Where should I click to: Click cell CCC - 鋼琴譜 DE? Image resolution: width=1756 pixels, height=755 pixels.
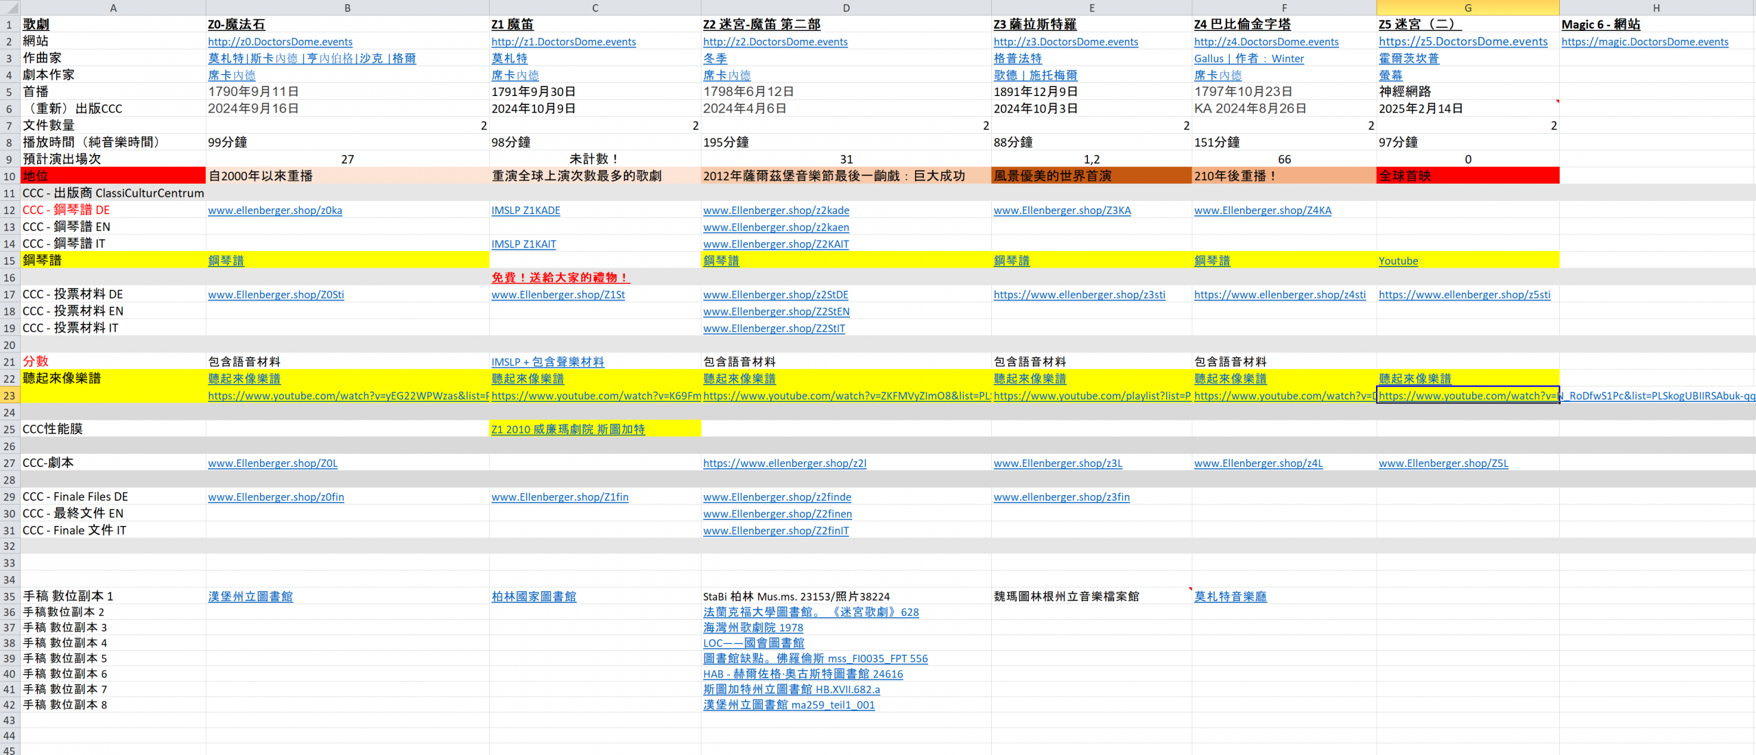tap(113, 211)
